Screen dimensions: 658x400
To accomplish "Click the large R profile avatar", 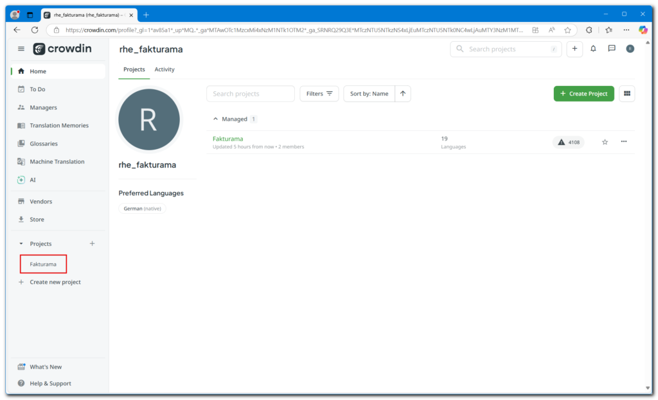I will (x=149, y=119).
